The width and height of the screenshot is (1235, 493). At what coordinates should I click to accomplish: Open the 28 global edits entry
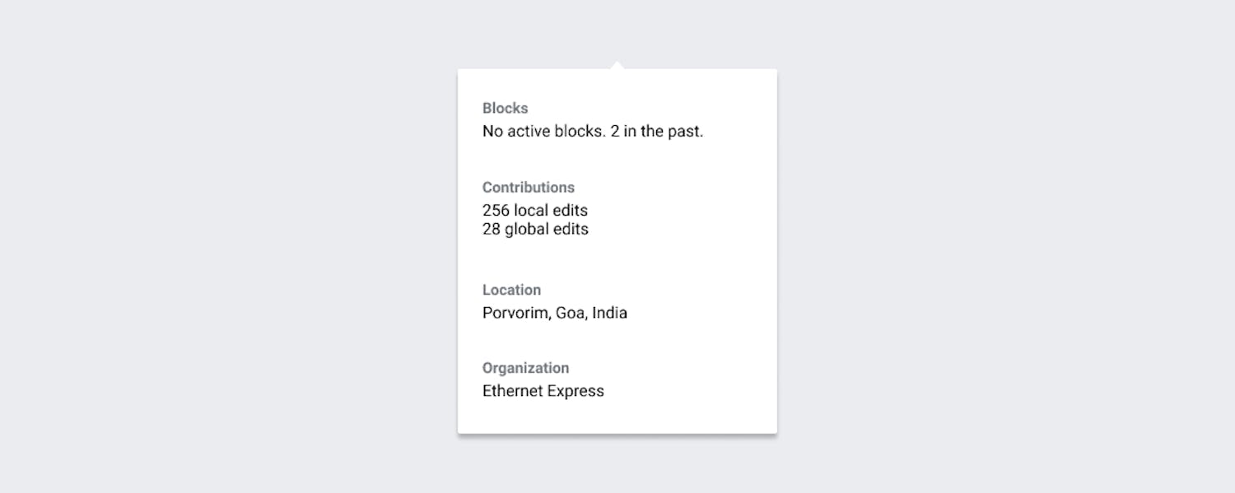click(x=535, y=230)
